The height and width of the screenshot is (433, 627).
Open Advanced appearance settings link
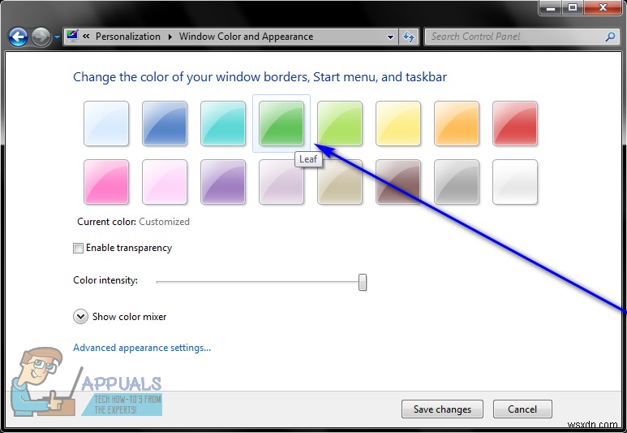[x=142, y=348]
